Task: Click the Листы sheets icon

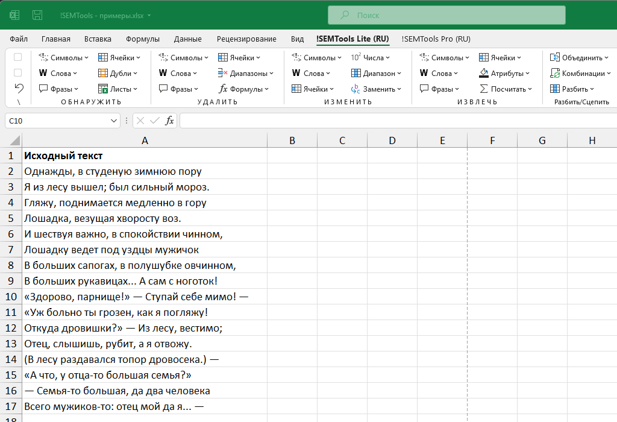Action: pyautogui.click(x=102, y=89)
